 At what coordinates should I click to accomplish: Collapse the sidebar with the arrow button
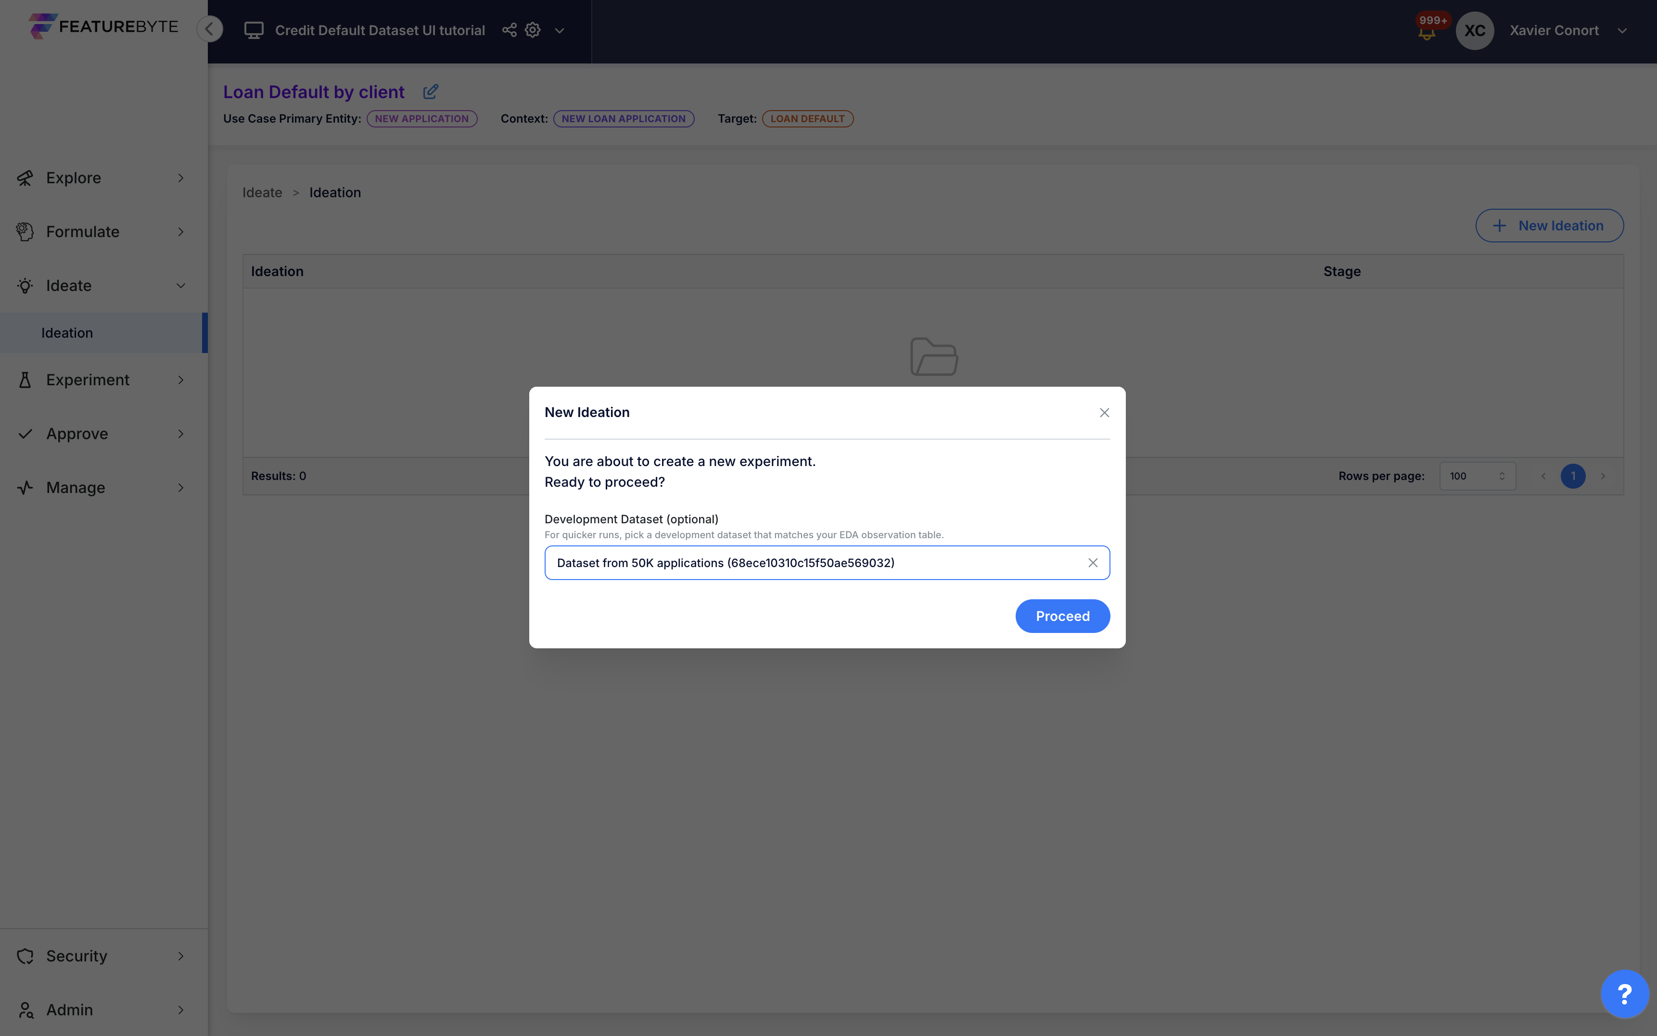[210, 29]
